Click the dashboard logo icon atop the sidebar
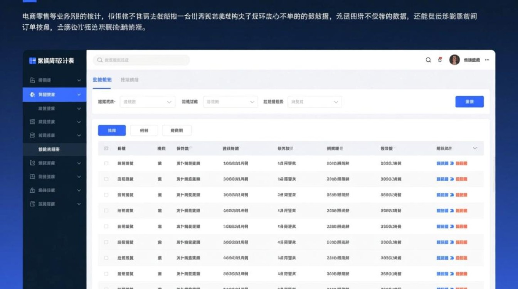 [x=32, y=60]
